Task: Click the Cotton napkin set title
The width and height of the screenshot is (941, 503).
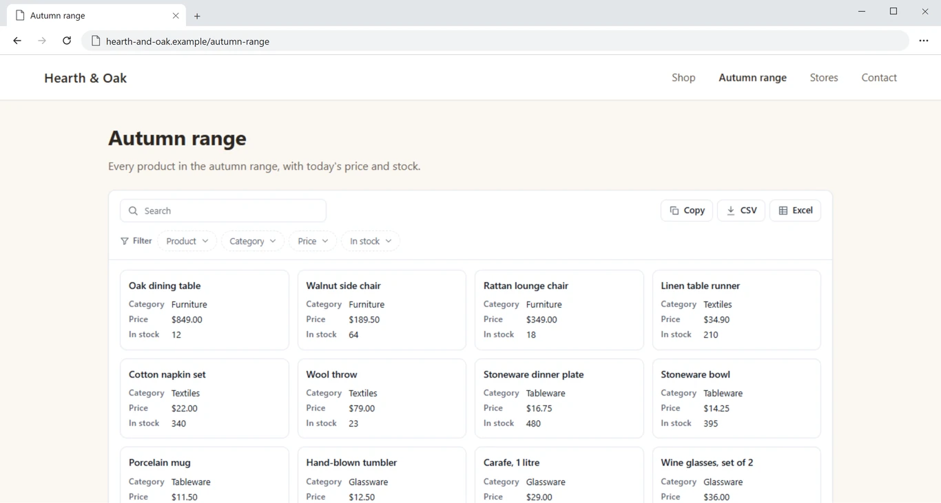Action: (x=167, y=374)
